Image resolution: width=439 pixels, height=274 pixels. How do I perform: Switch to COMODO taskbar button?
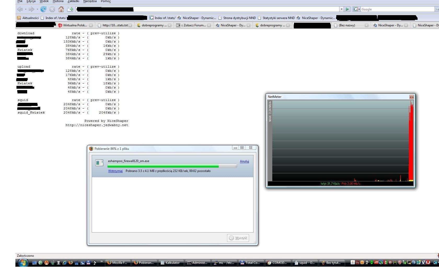tap(278, 263)
